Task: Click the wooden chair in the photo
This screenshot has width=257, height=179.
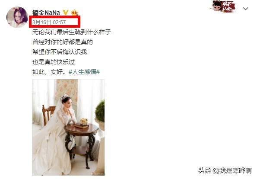Action: [x=48, y=114]
